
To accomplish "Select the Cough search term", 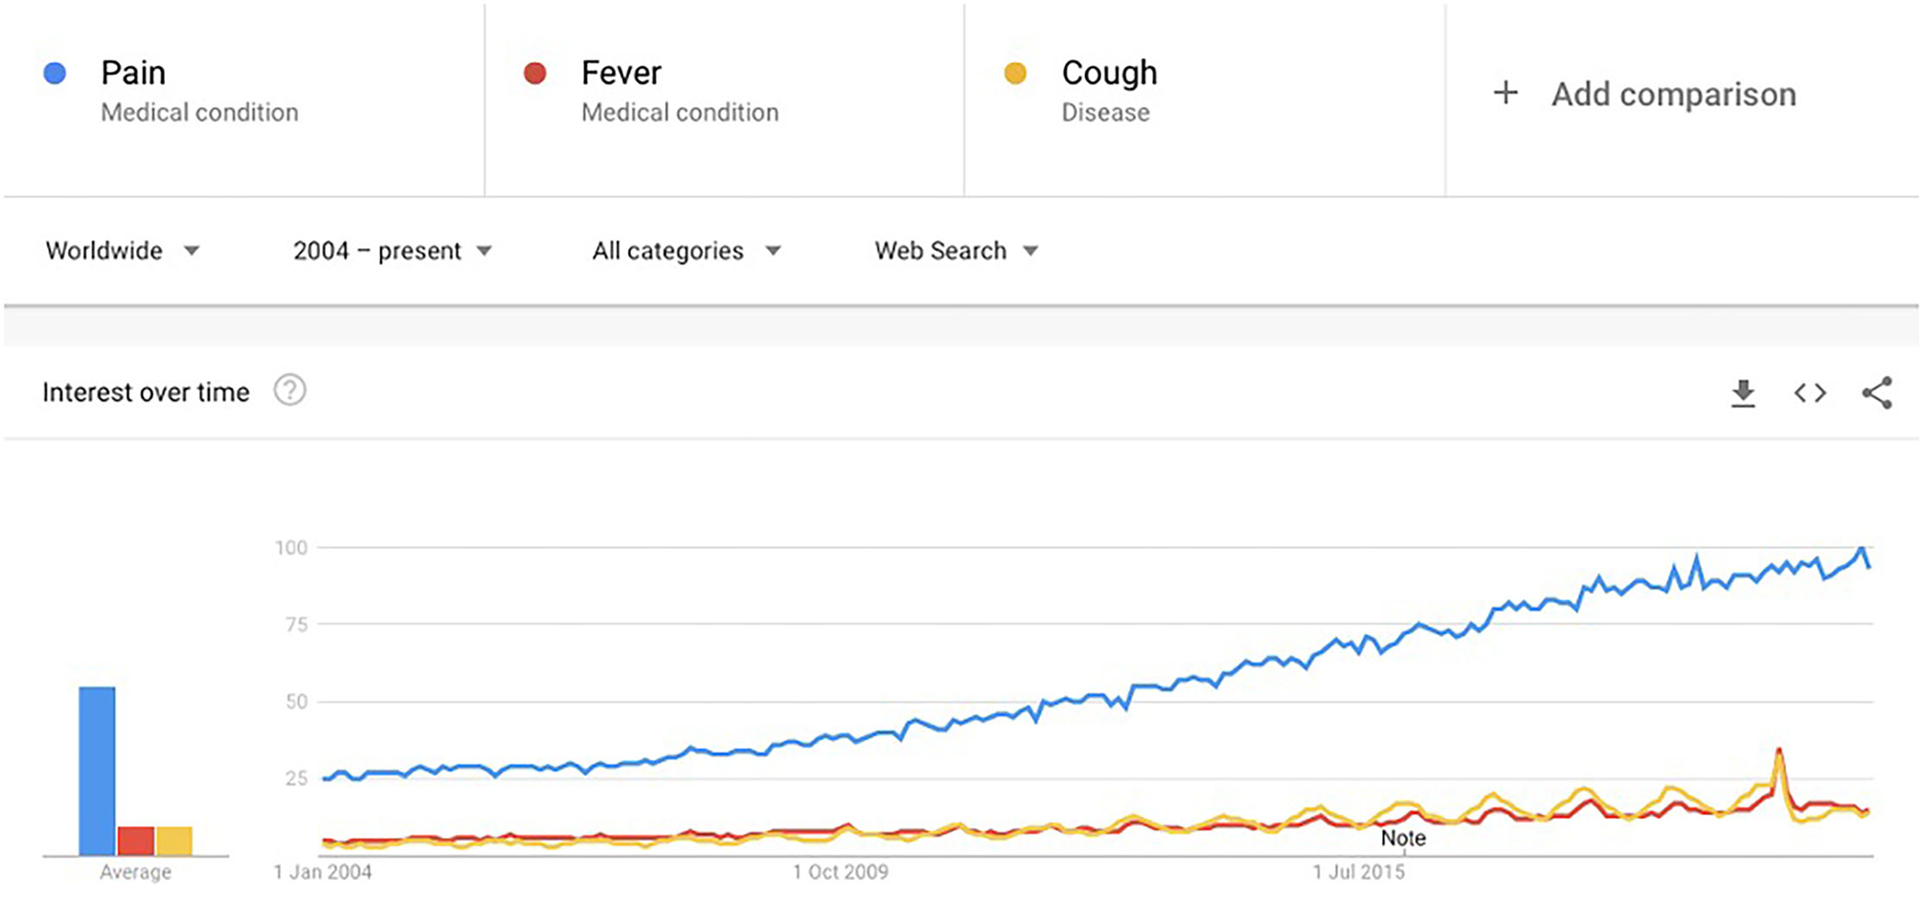I will click(1109, 73).
